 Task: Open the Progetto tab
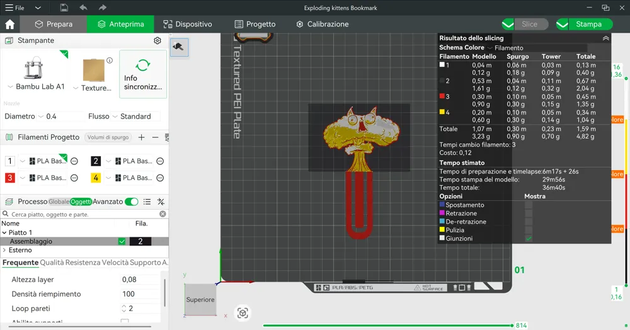coord(255,24)
